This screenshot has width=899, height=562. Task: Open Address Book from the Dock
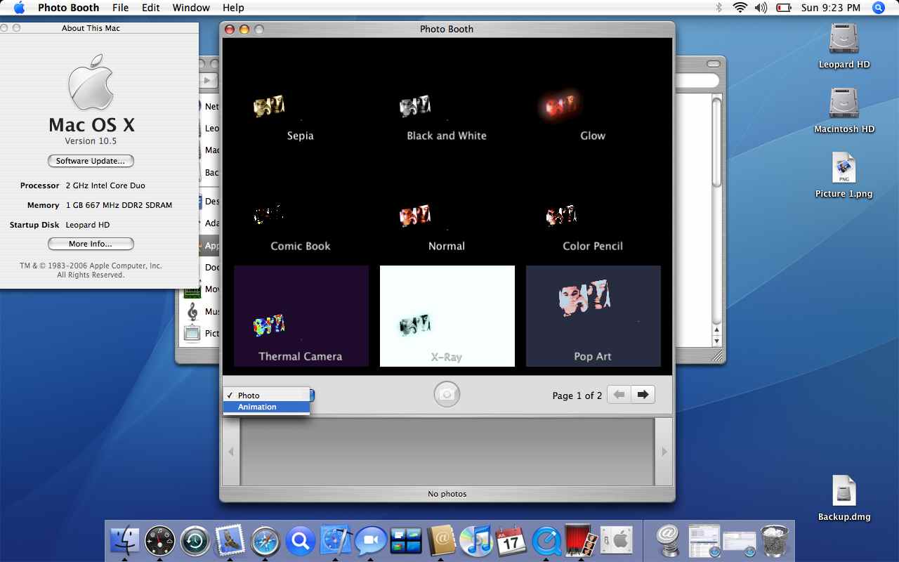pyautogui.click(x=441, y=541)
